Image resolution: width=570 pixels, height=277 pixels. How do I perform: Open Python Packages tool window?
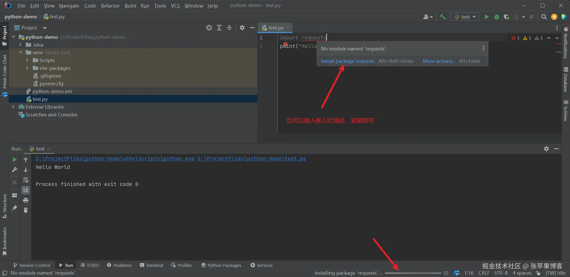point(221,265)
